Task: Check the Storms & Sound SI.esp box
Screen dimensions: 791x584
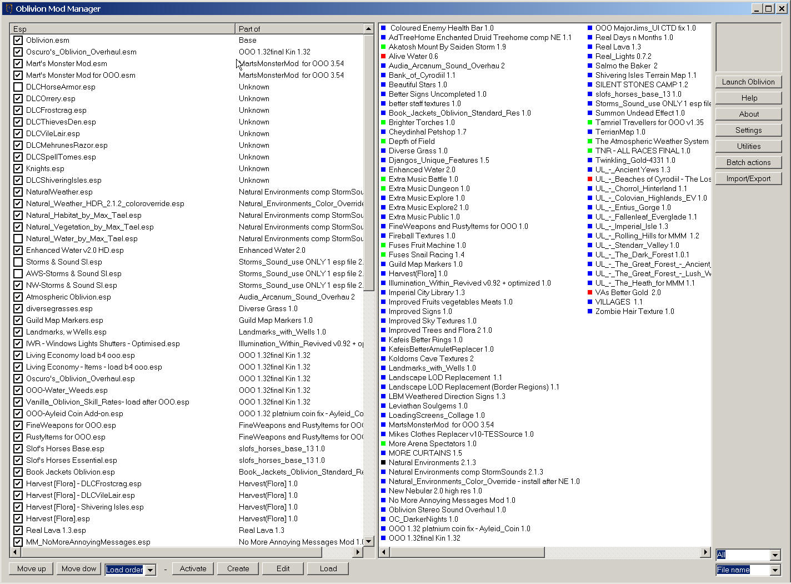Action: click(x=18, y=262)
